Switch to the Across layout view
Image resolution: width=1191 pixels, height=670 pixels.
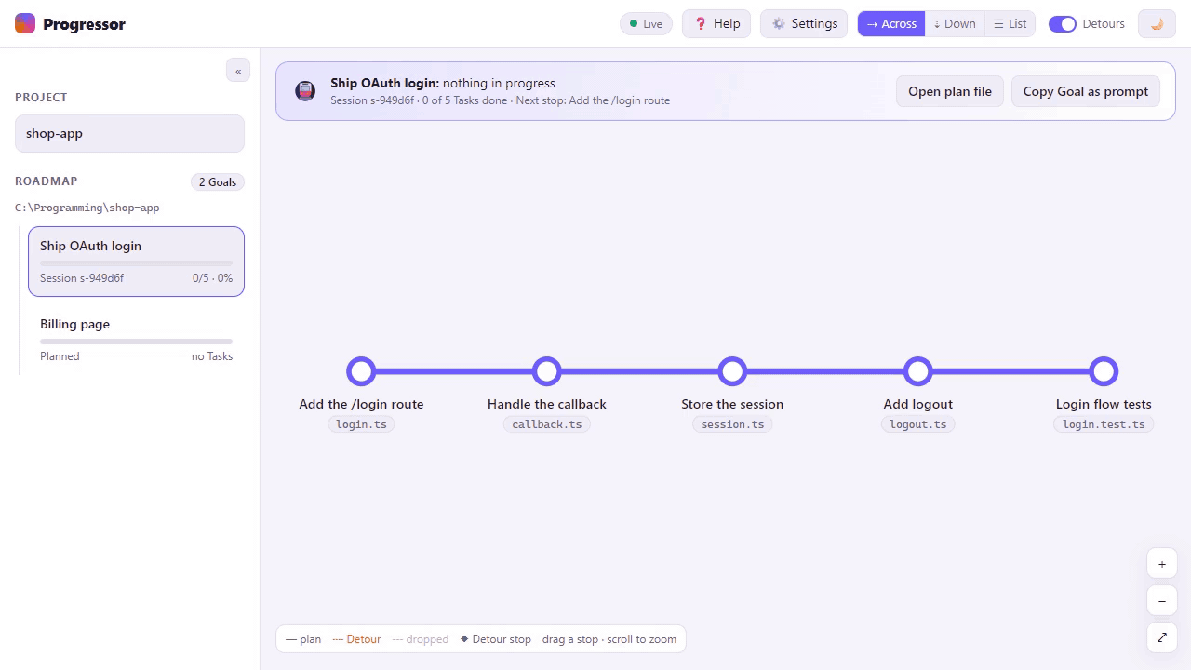891,23
